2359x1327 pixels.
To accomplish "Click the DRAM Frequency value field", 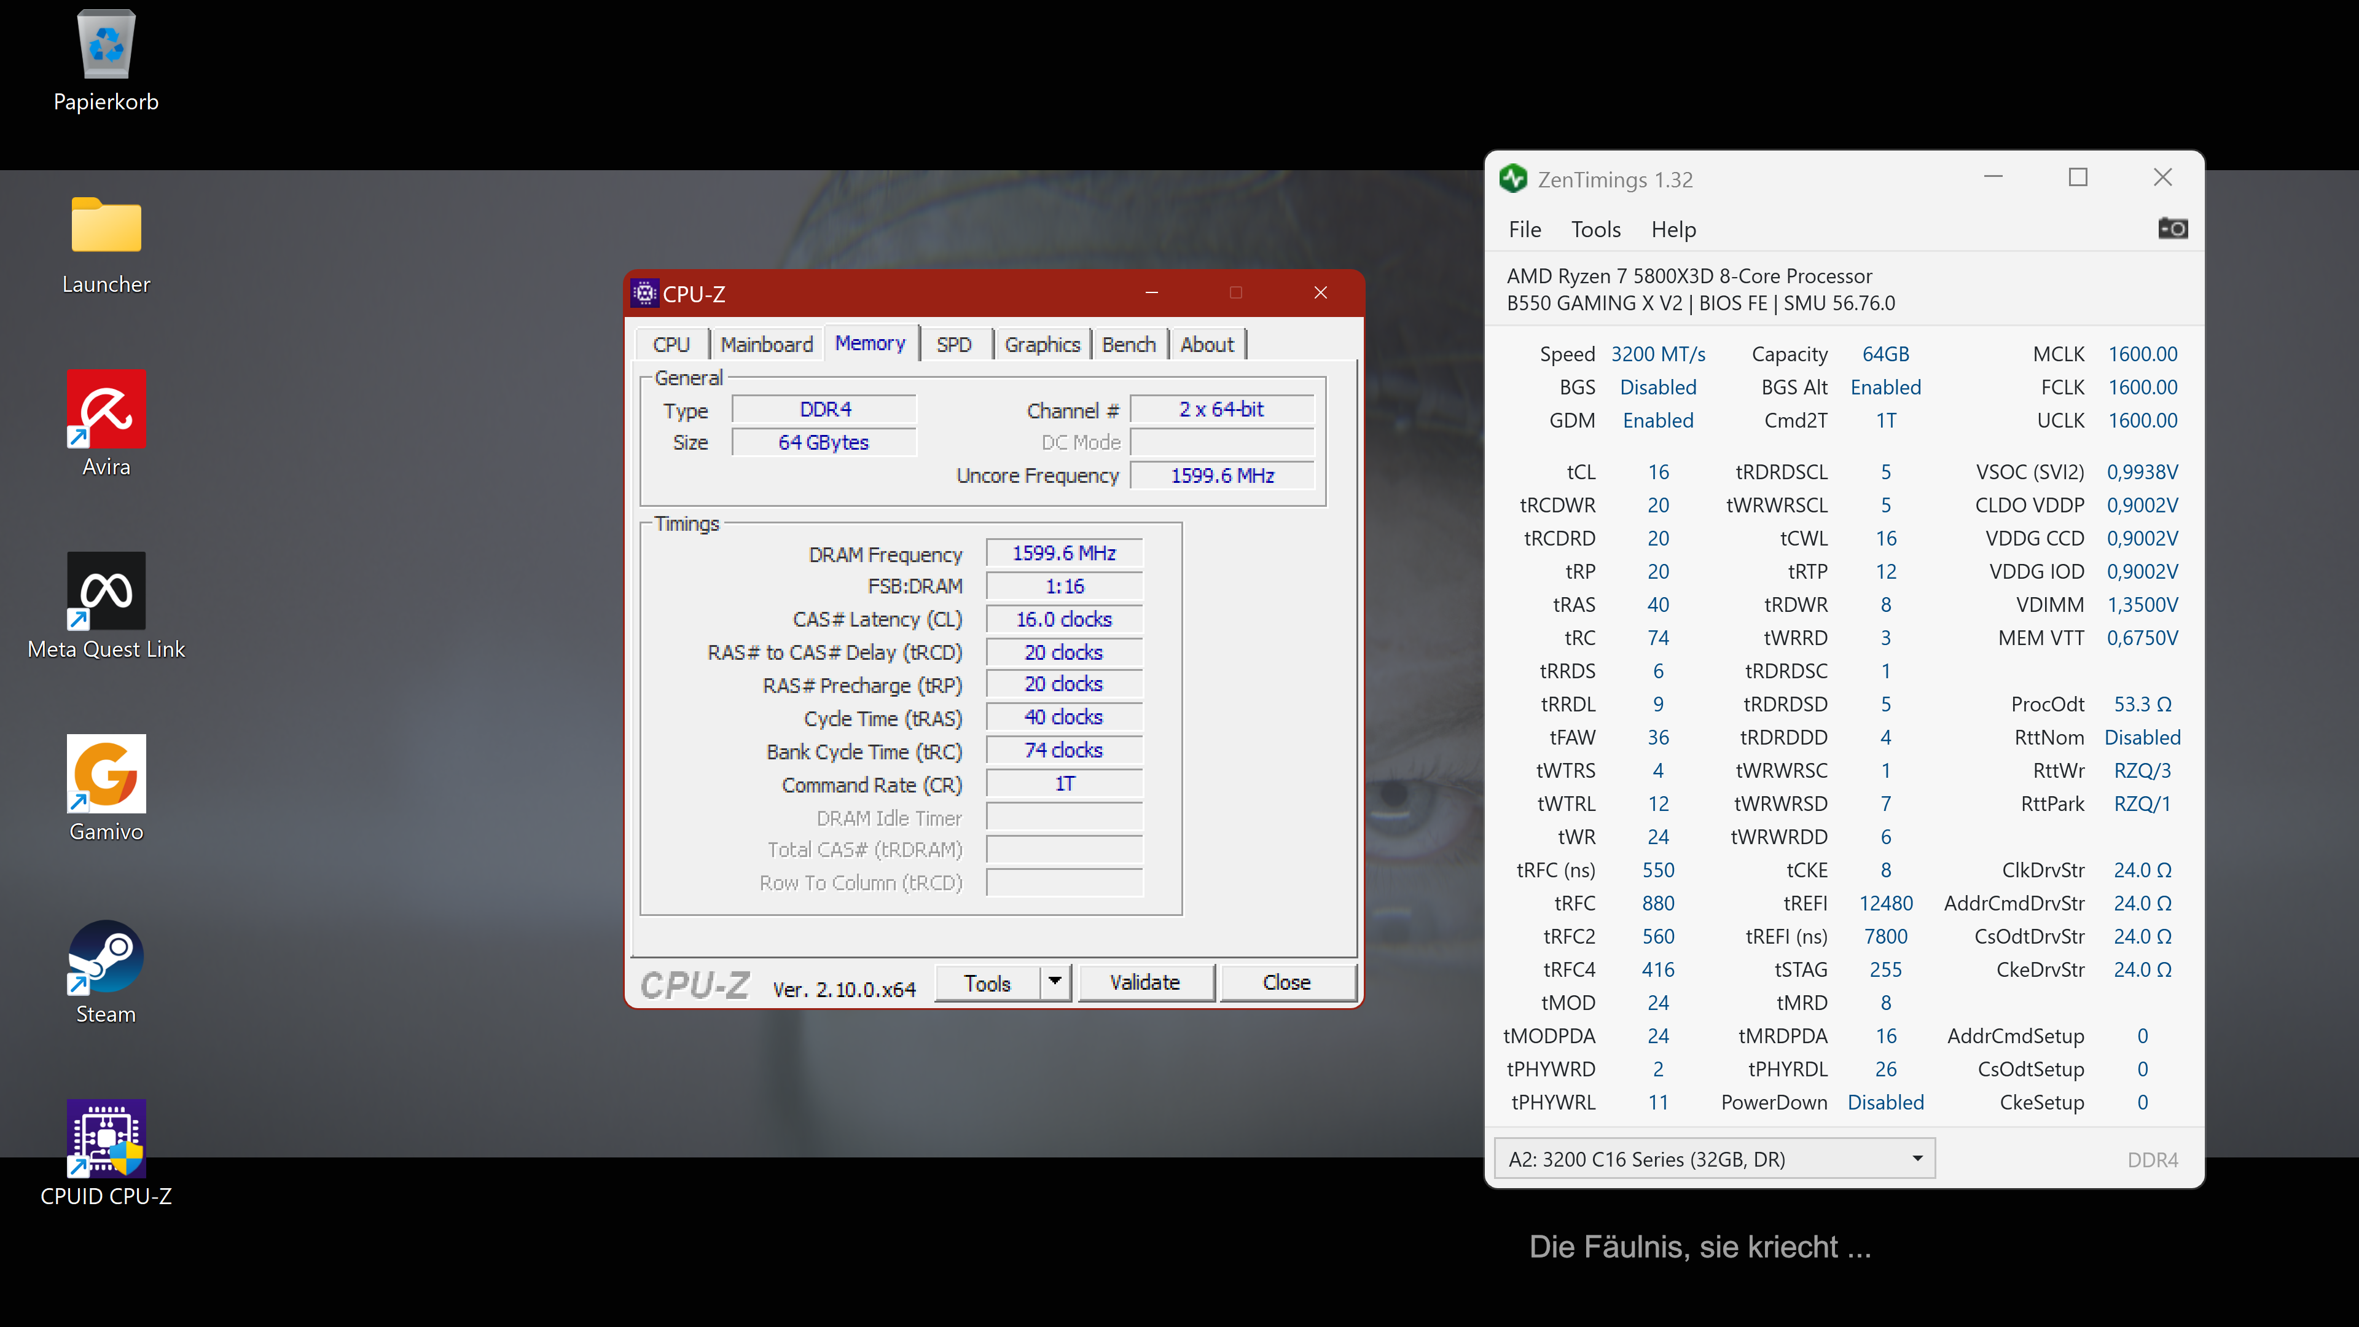I will coord(1063,553).
